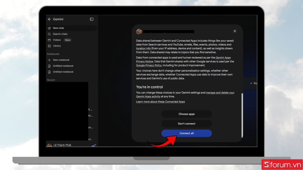Image resolution: width=303 pixels, height=170 pixels.
Task: Click the New badge next to Videos
Action: 67,40
